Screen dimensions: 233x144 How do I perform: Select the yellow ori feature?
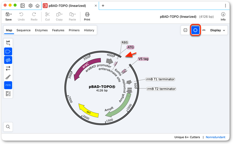click(x=89, y=111)
